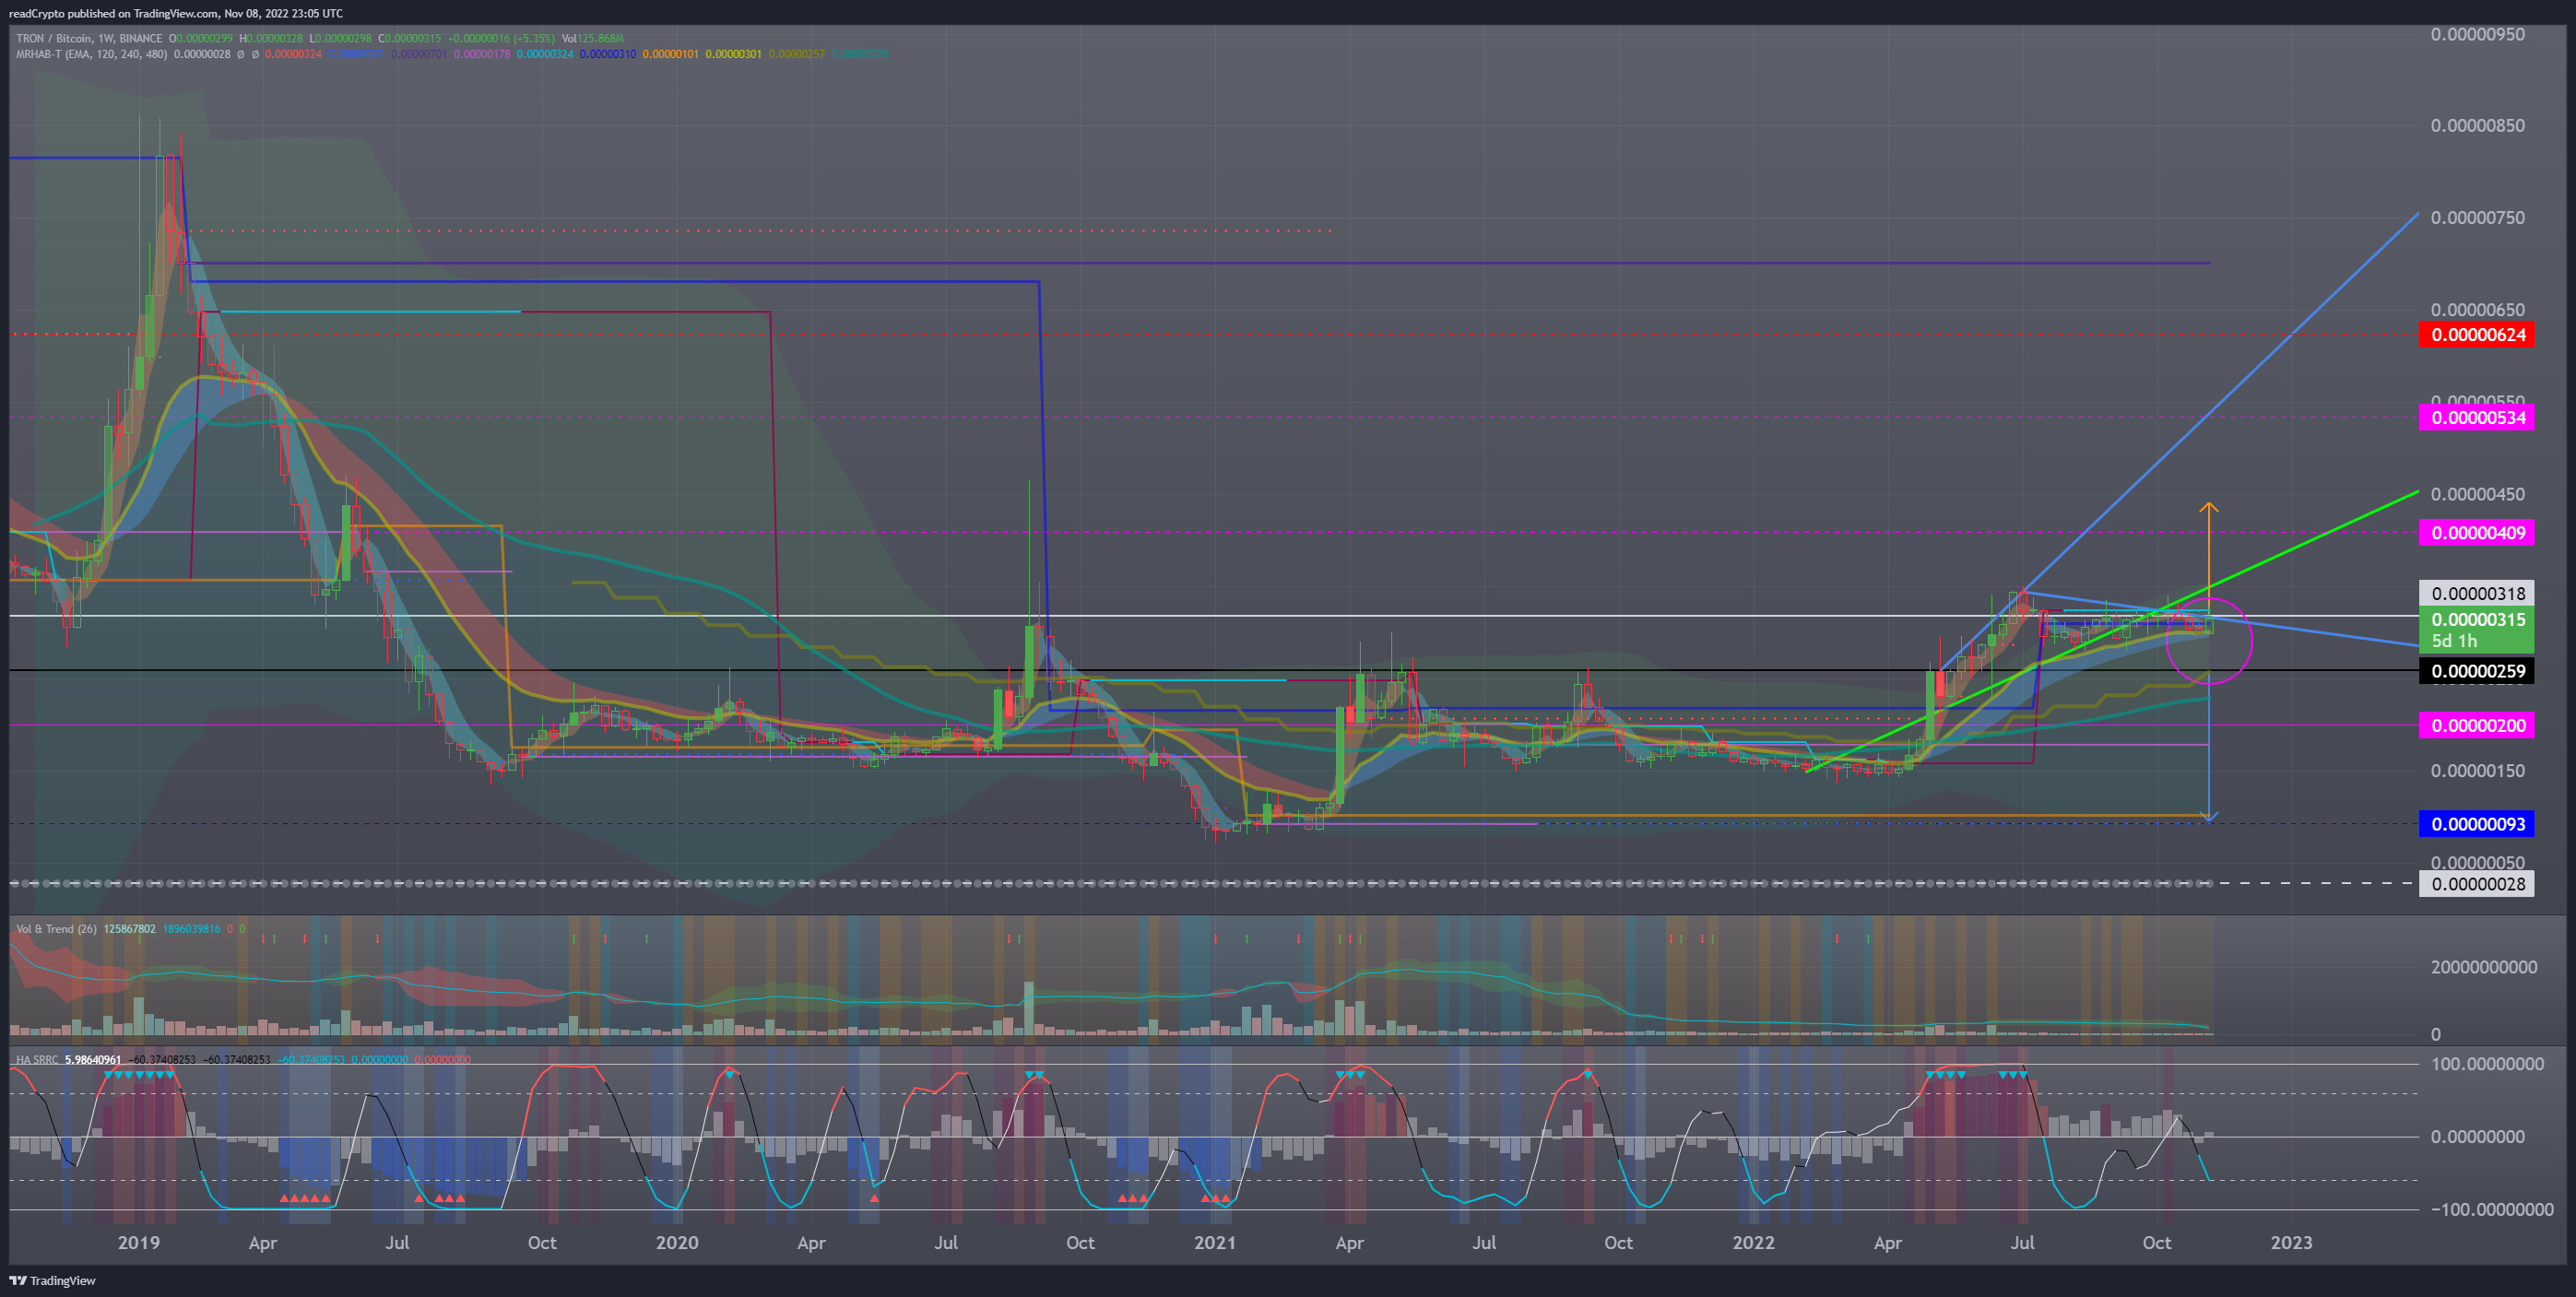Click olive 0.00000257 legend value
2576x1297 pixels.
tap(797, 54)
